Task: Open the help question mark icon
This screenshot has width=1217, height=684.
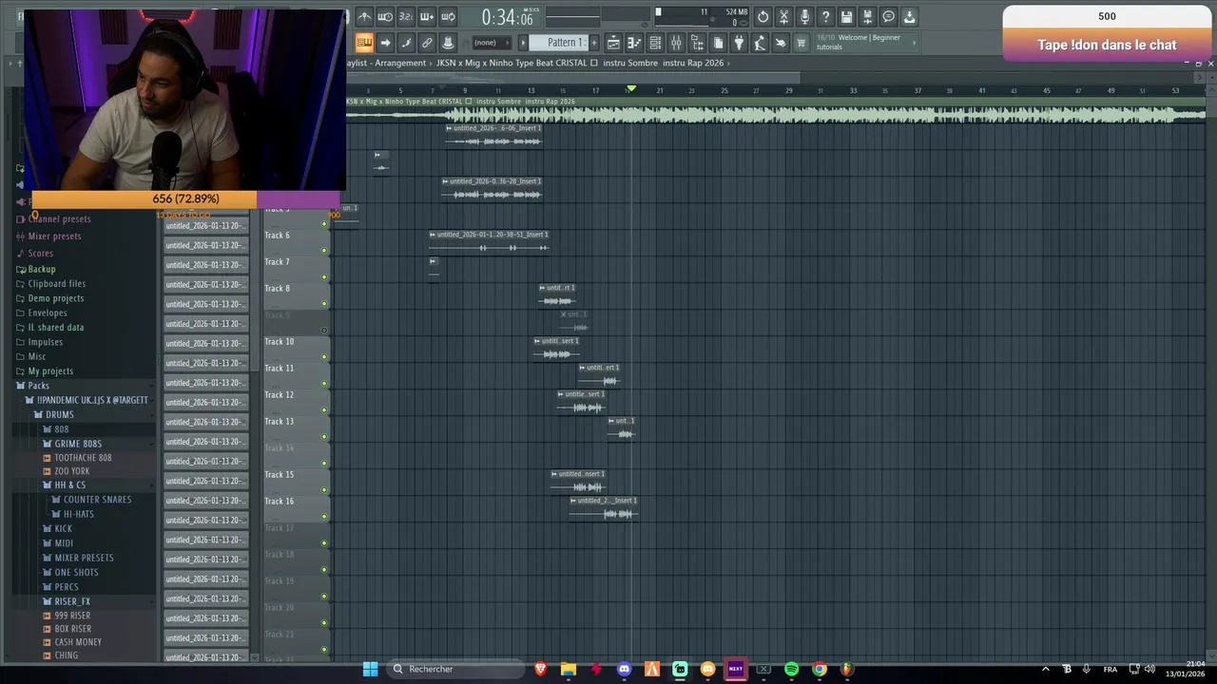Action: point(825,16)
